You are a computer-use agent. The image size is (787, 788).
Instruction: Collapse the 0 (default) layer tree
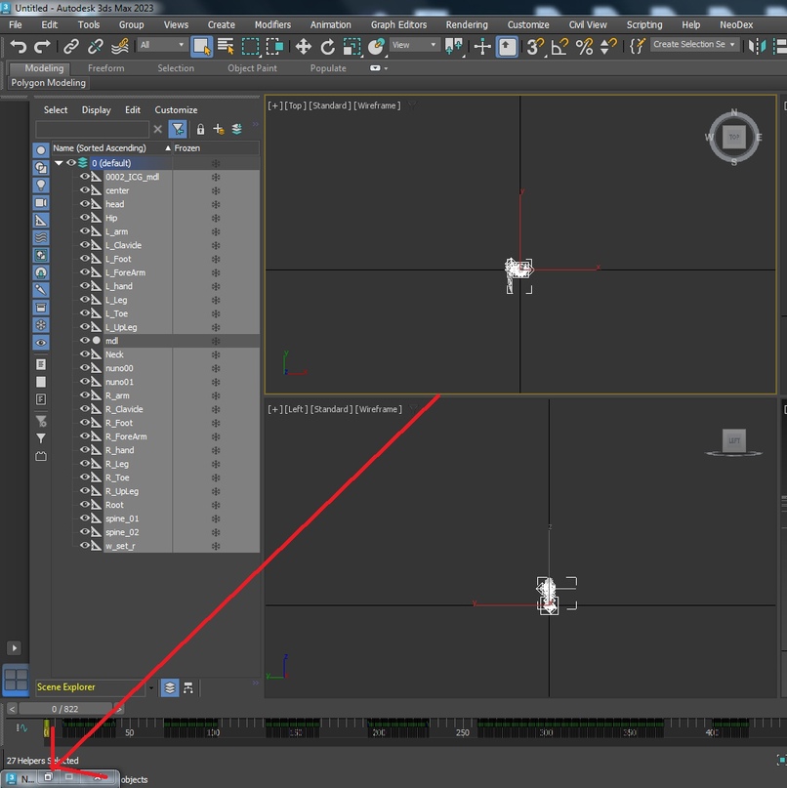click(x=59, y=163)
